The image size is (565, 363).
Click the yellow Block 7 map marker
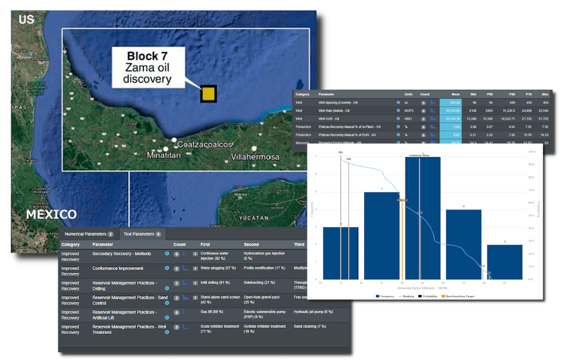pyautogui.click(x=208, y=94)
